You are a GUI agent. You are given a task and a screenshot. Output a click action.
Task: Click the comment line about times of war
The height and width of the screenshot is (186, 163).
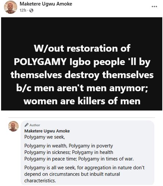[x=79, y=159]
